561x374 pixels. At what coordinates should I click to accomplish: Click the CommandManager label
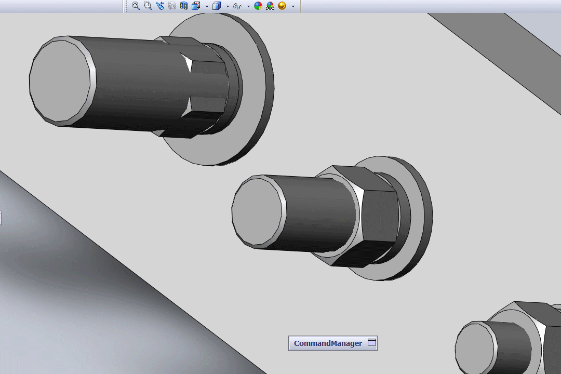point(328,343)
